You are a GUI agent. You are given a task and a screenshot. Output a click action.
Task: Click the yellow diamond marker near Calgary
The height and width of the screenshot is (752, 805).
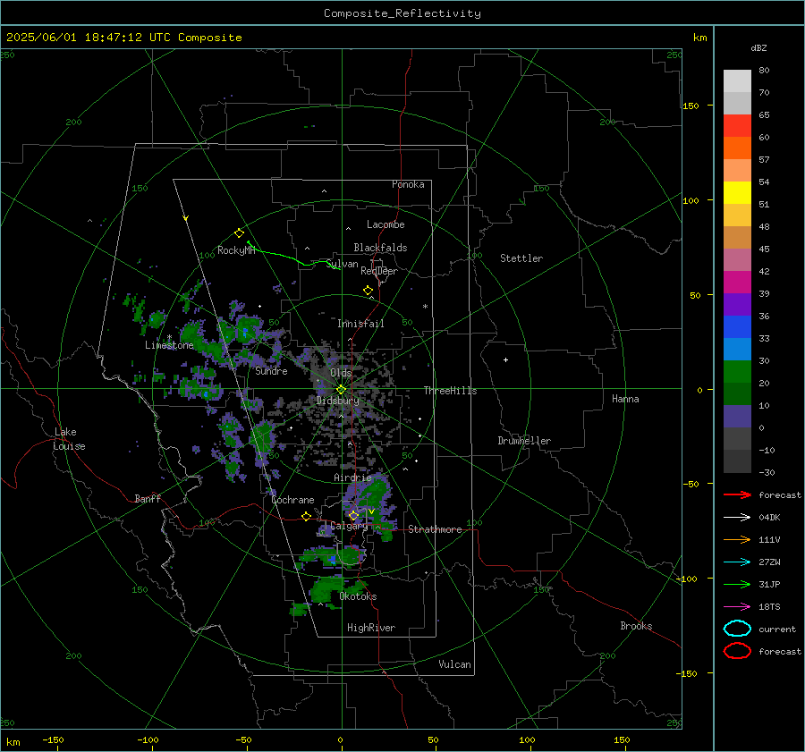point(353,515)
